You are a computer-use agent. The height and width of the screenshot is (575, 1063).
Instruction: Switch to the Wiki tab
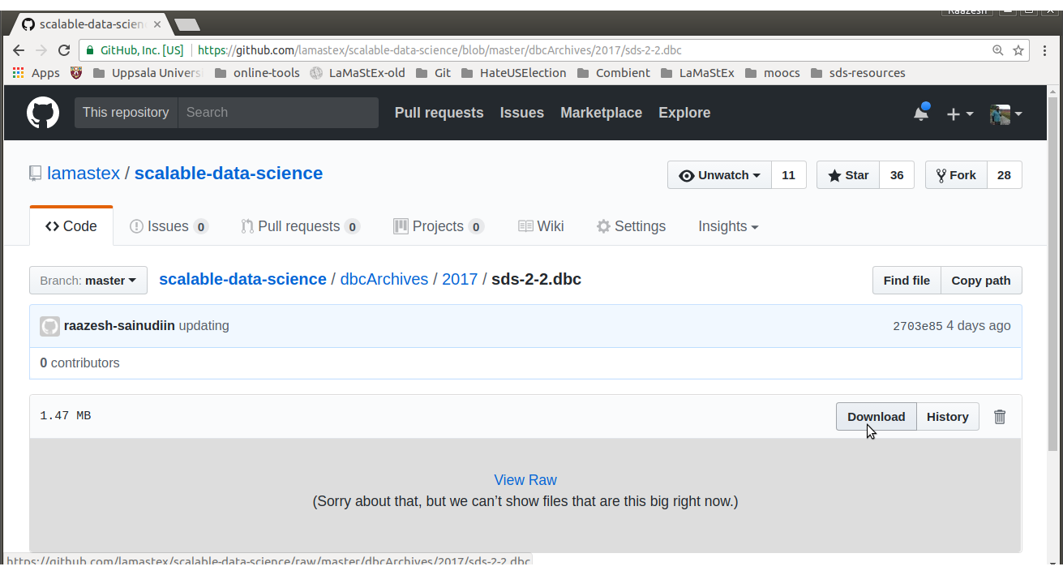pyautogui.click(x=541, y=226)
